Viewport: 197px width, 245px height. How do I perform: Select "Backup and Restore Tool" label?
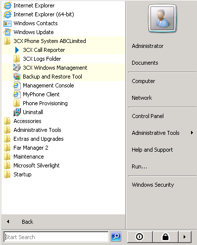pyautogui.click(x=52, y=77)
